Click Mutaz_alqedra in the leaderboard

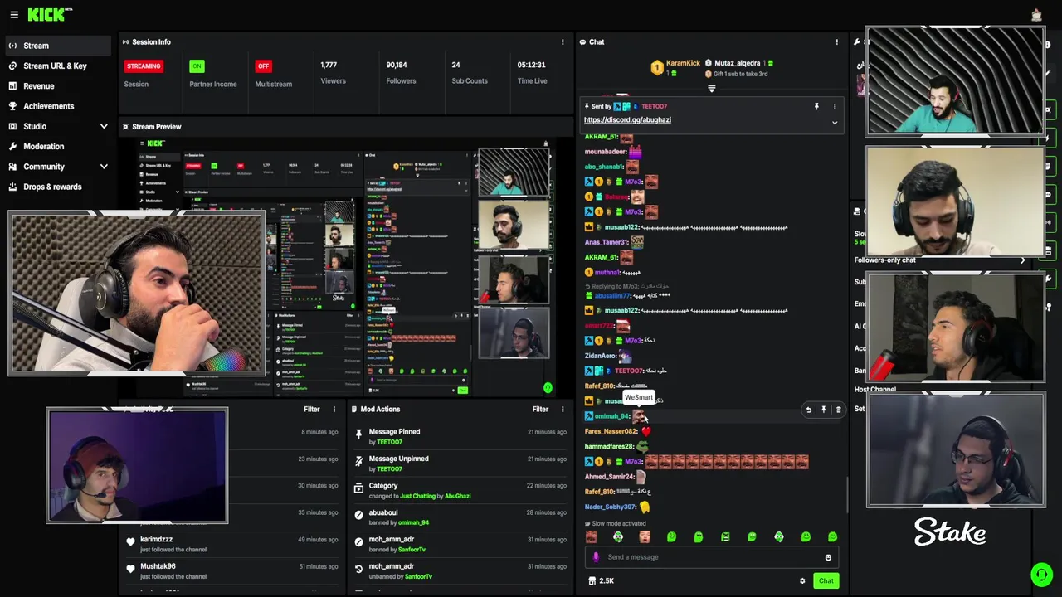click(737, 63)
